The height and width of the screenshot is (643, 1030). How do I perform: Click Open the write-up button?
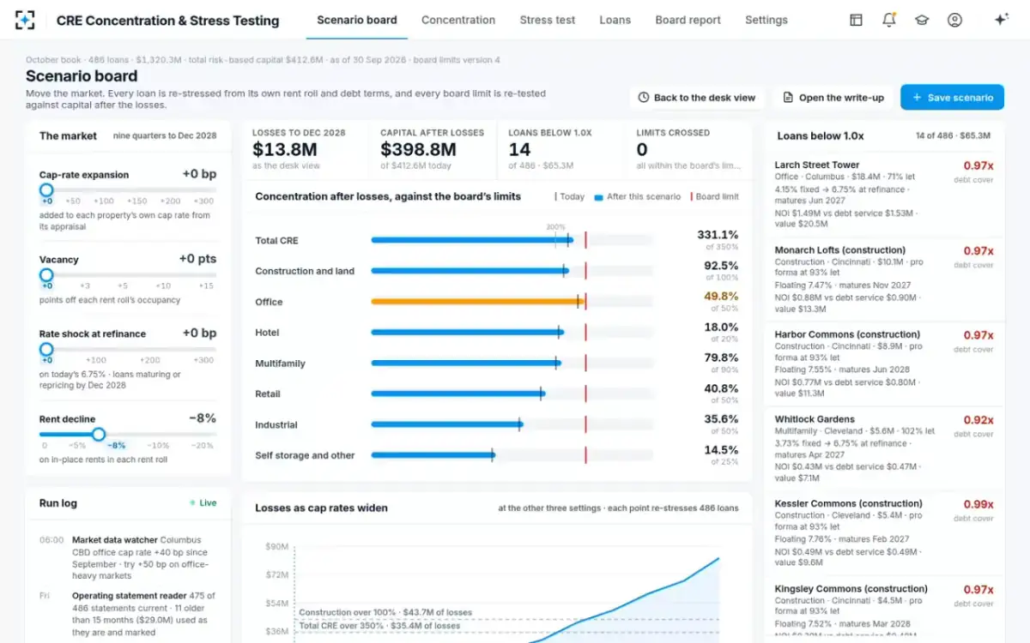pyautogui.click(x=833, y=98)
